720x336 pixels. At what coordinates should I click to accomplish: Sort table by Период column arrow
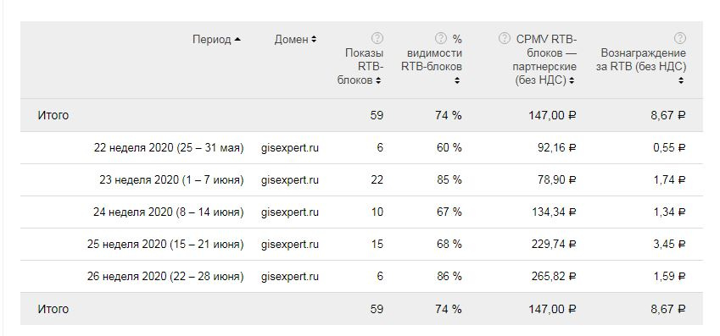[x=237, y=40]
